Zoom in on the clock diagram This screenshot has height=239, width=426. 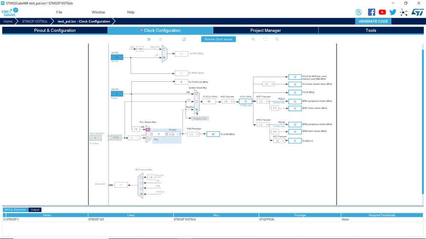253,39
